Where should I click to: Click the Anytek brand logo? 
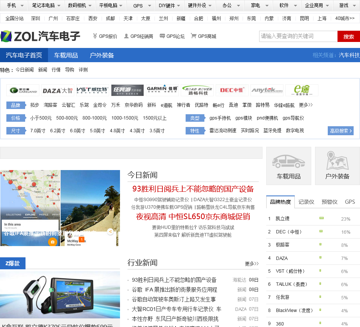(x=267, y=90)
